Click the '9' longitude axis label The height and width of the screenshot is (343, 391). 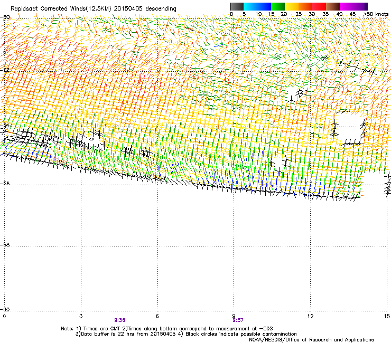tap(234, 316)
